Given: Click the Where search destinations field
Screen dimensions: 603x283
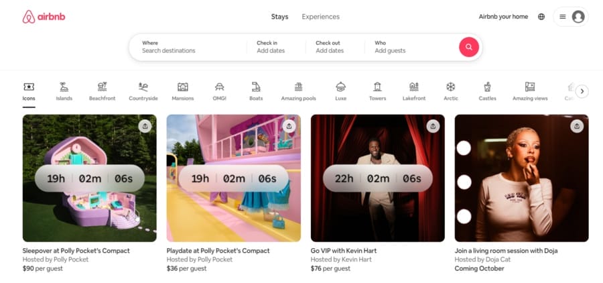Looking at the screenshot, I should click(x=188, y=47).
